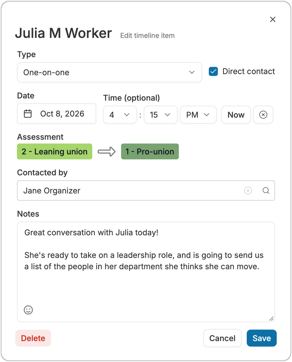
Task: Open the date picker showing Oct 8, 2026
Action: pos(57,114)
